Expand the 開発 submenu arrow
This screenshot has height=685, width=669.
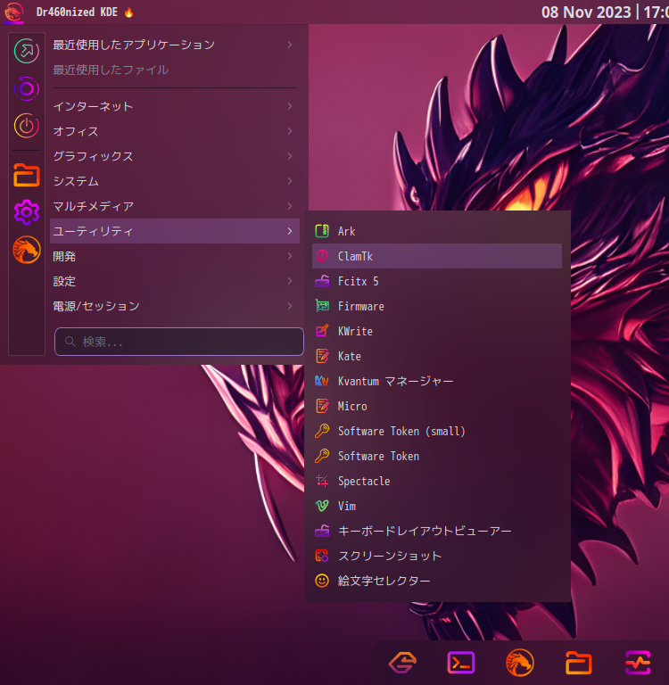click(x=290, y=256)
